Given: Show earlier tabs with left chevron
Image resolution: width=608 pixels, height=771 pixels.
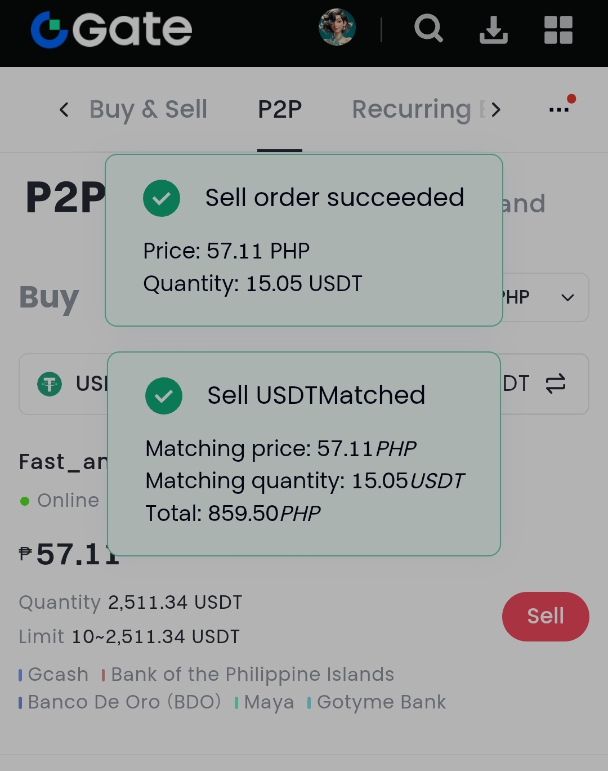Looking at the screenshot, I should 64,109.
